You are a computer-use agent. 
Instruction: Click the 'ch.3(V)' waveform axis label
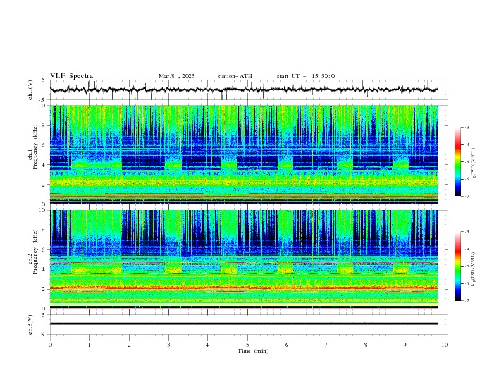[x=30, y=324]
